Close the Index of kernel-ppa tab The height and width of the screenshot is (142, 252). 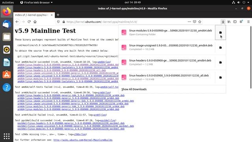click(x=52, y=15)
